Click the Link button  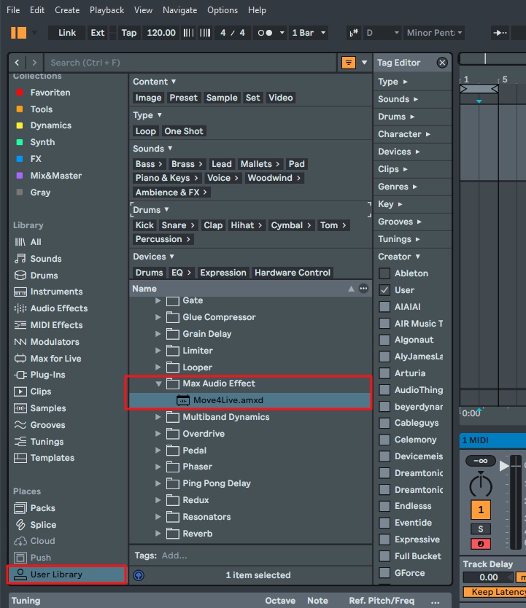[66, 33]
